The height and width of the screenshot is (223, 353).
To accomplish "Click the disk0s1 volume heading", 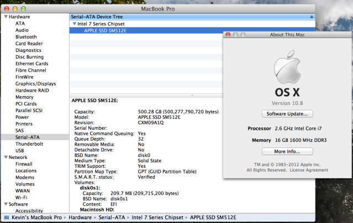I will coord(90,188).
